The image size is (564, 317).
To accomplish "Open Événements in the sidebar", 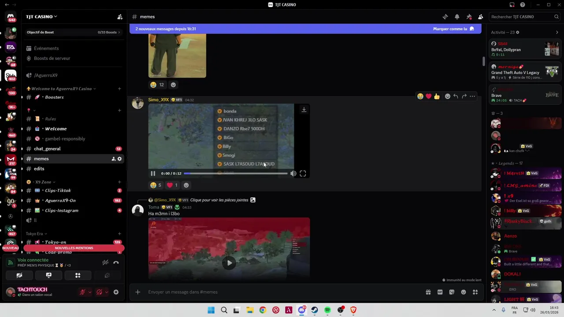I will click(x=73, y=48).
